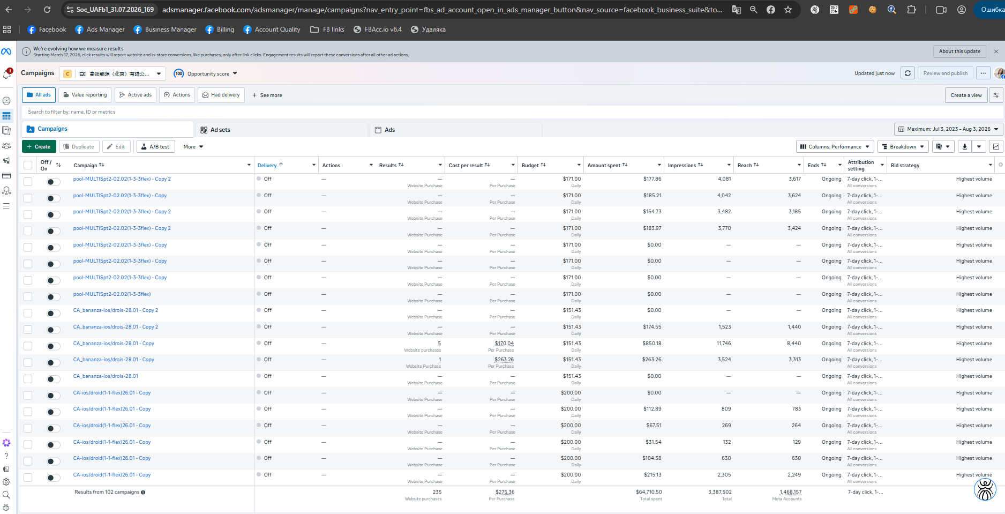Image resolution: width=1005 pixels, height=514 pixels.
Task: Toggle on CA_bananza-ios/drois-28.01 campaign
Action: click(53, 379)
